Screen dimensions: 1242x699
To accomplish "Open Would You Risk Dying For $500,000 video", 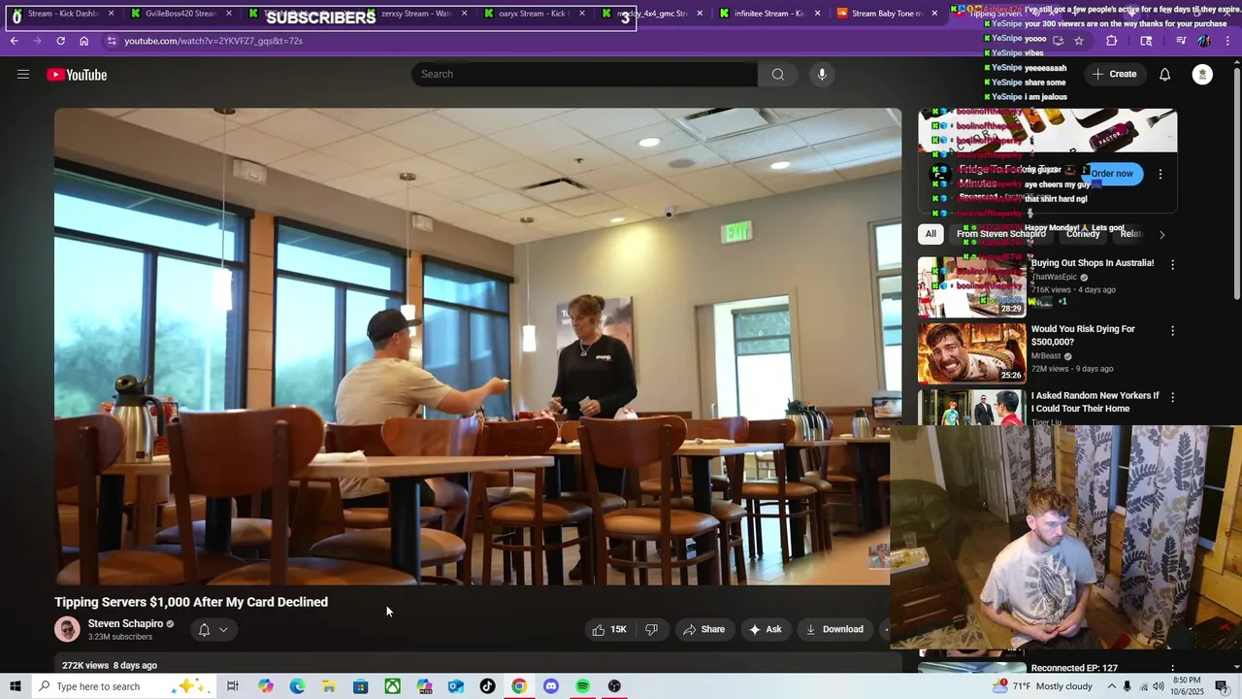I will click(x=971, y=353).
